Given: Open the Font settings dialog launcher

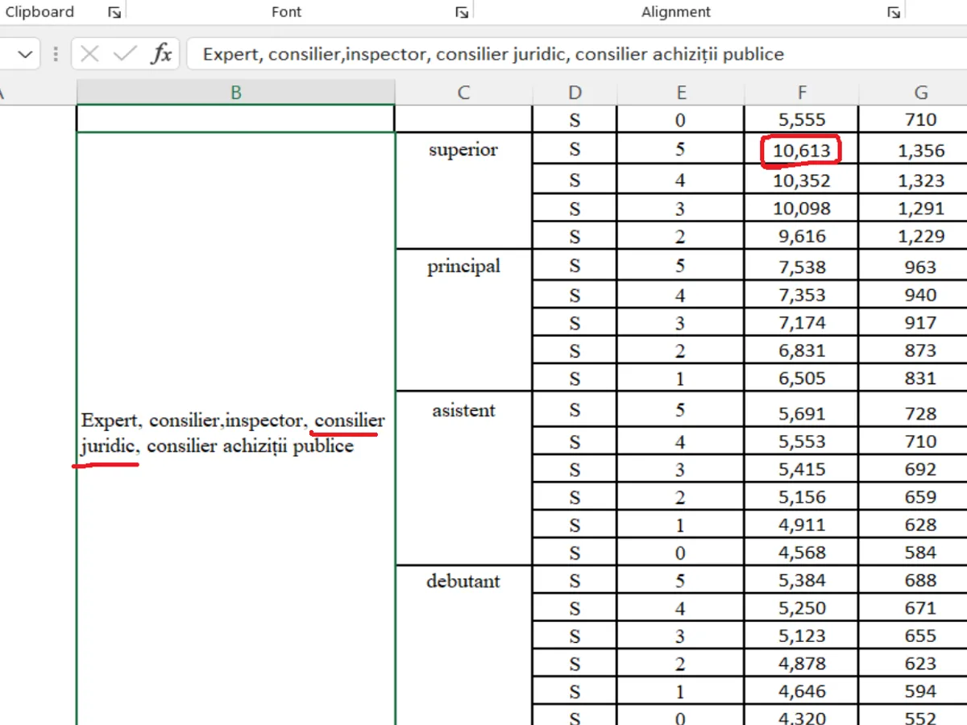Looking at the screenshot, I should point(462,12).
